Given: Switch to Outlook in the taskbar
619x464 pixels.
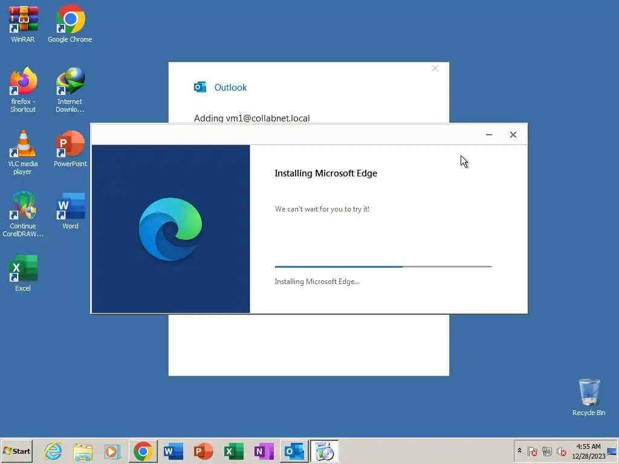Looking at the screenshot, I should [294, 451].
